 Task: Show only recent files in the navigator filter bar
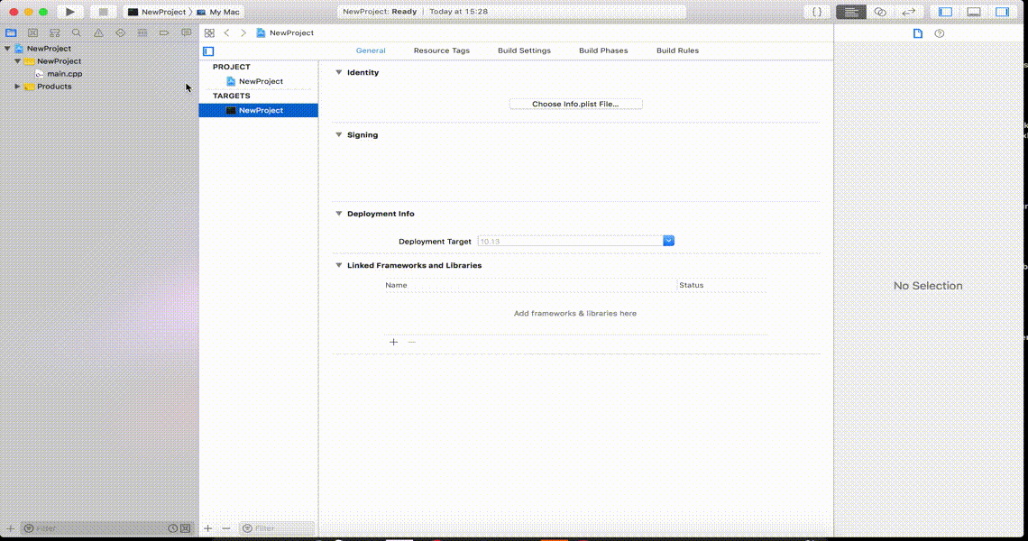[172, 527]
